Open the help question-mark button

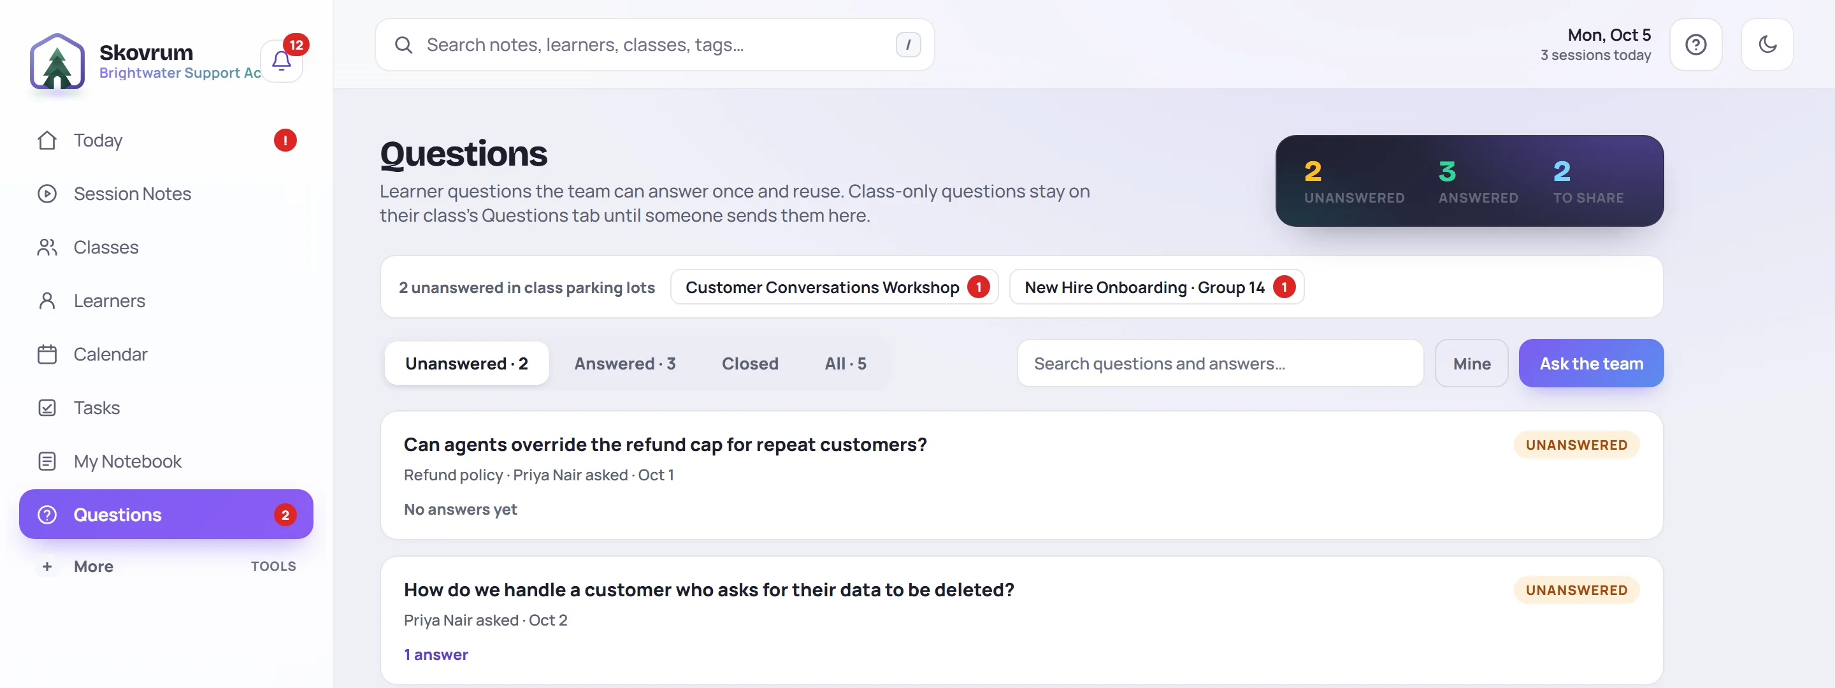tap(1695, 45)
